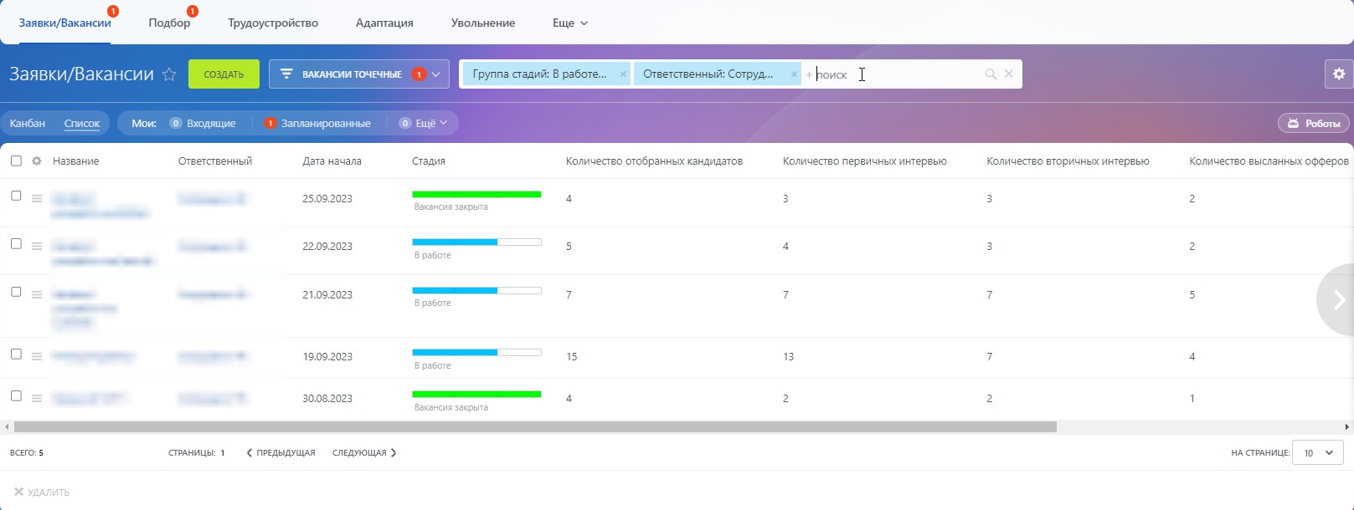
Task: Open the Роботы button
Action: coord(1313,124)
